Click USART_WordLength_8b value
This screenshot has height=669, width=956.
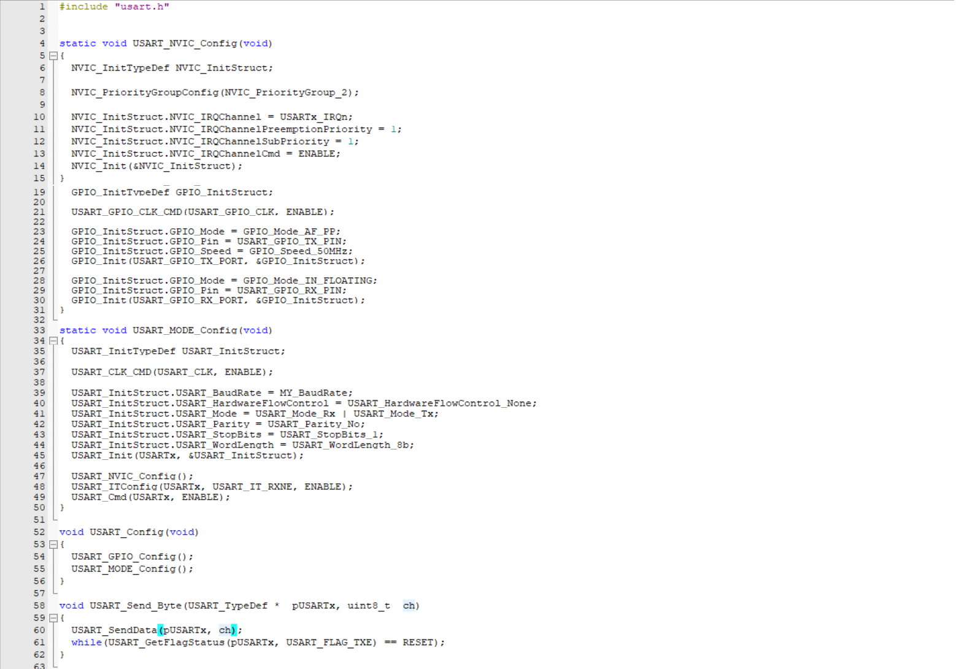click(x=350, y=445)
